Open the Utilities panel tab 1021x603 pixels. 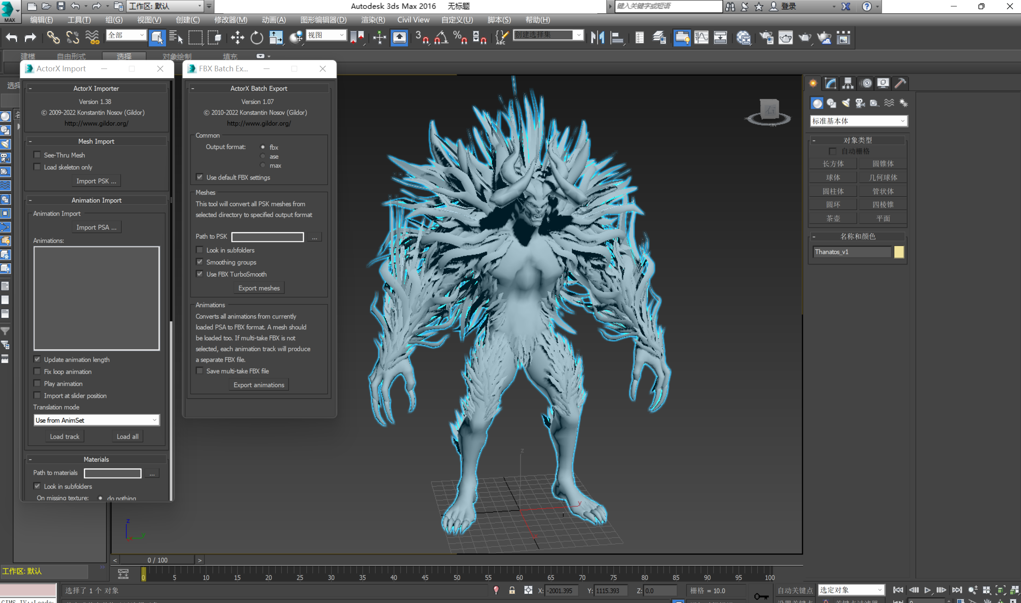[900, 83]
